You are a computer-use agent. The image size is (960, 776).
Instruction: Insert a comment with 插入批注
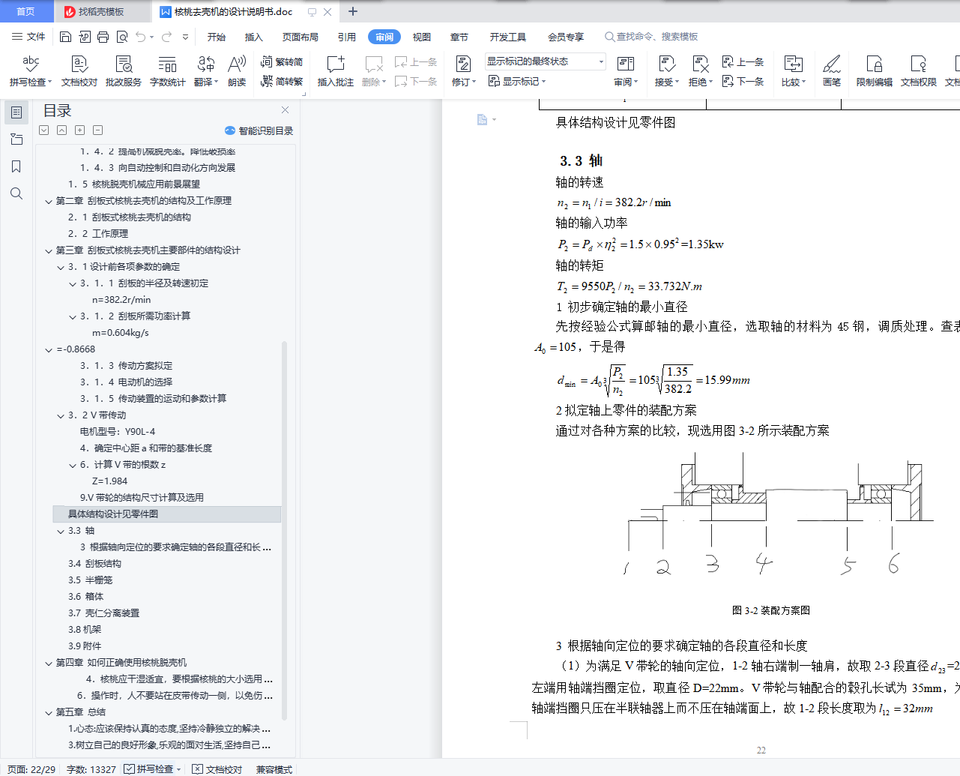pos(335,71)
